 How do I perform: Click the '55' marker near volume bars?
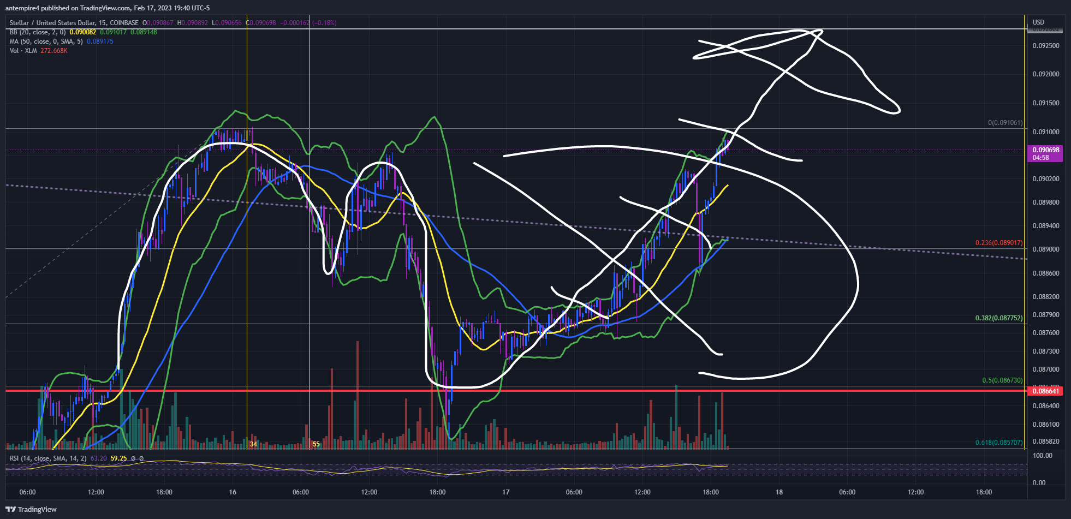[316, 444]
